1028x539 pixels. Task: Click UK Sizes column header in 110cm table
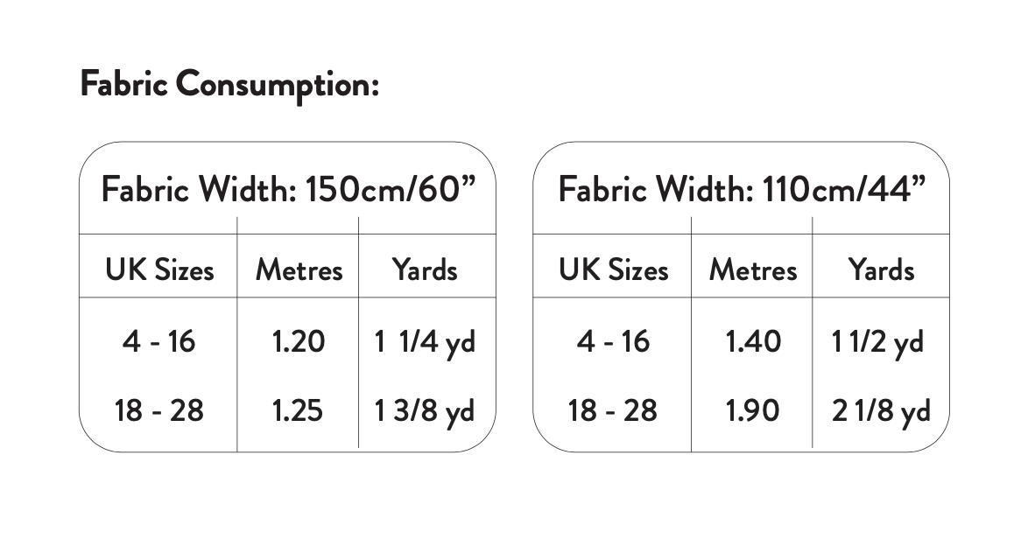[613, 269]
